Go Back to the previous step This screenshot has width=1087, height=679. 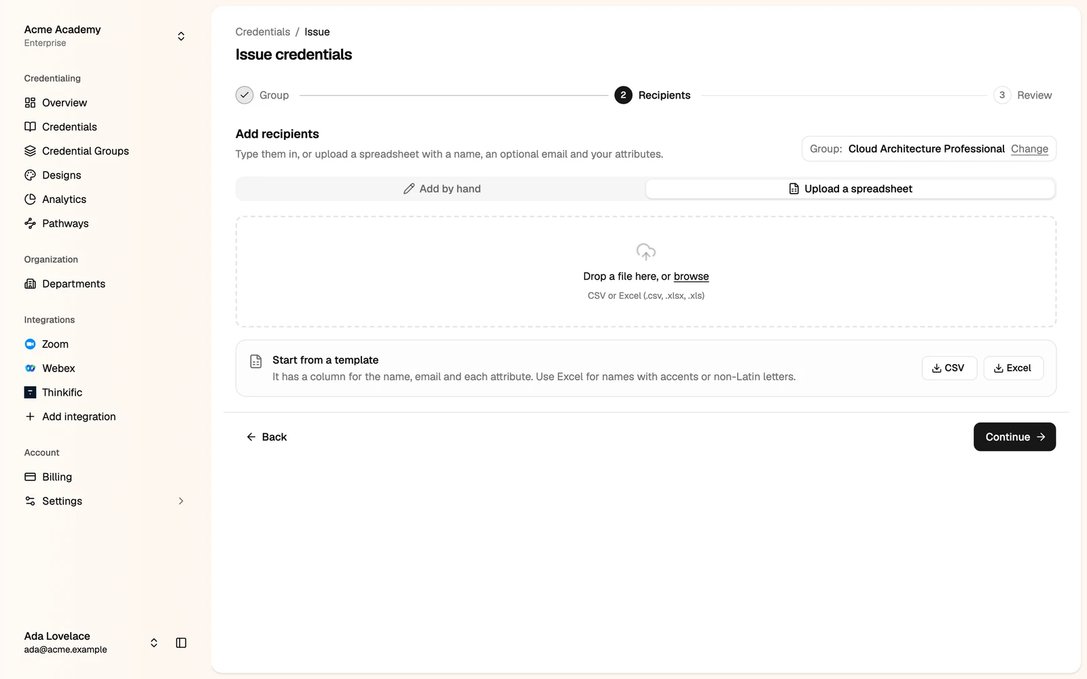point(266,437)
